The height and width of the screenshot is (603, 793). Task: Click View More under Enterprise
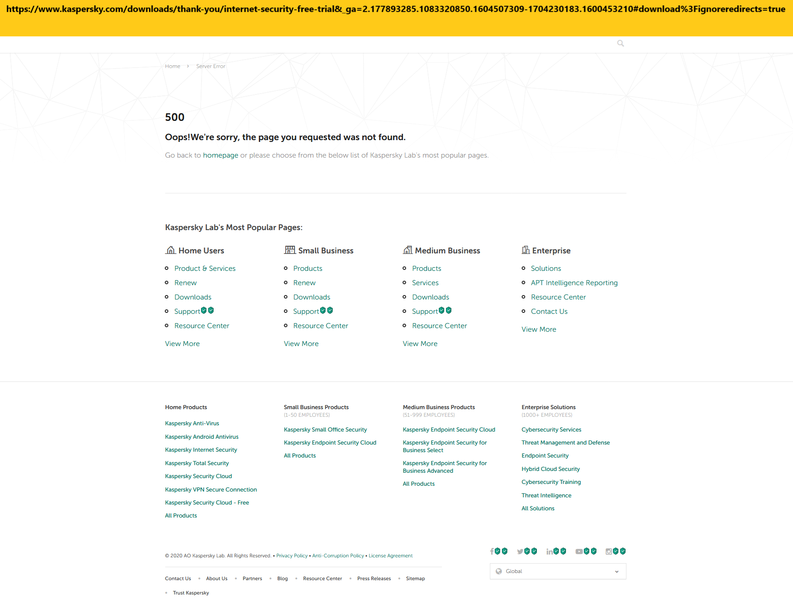click(x=539, y=329)
